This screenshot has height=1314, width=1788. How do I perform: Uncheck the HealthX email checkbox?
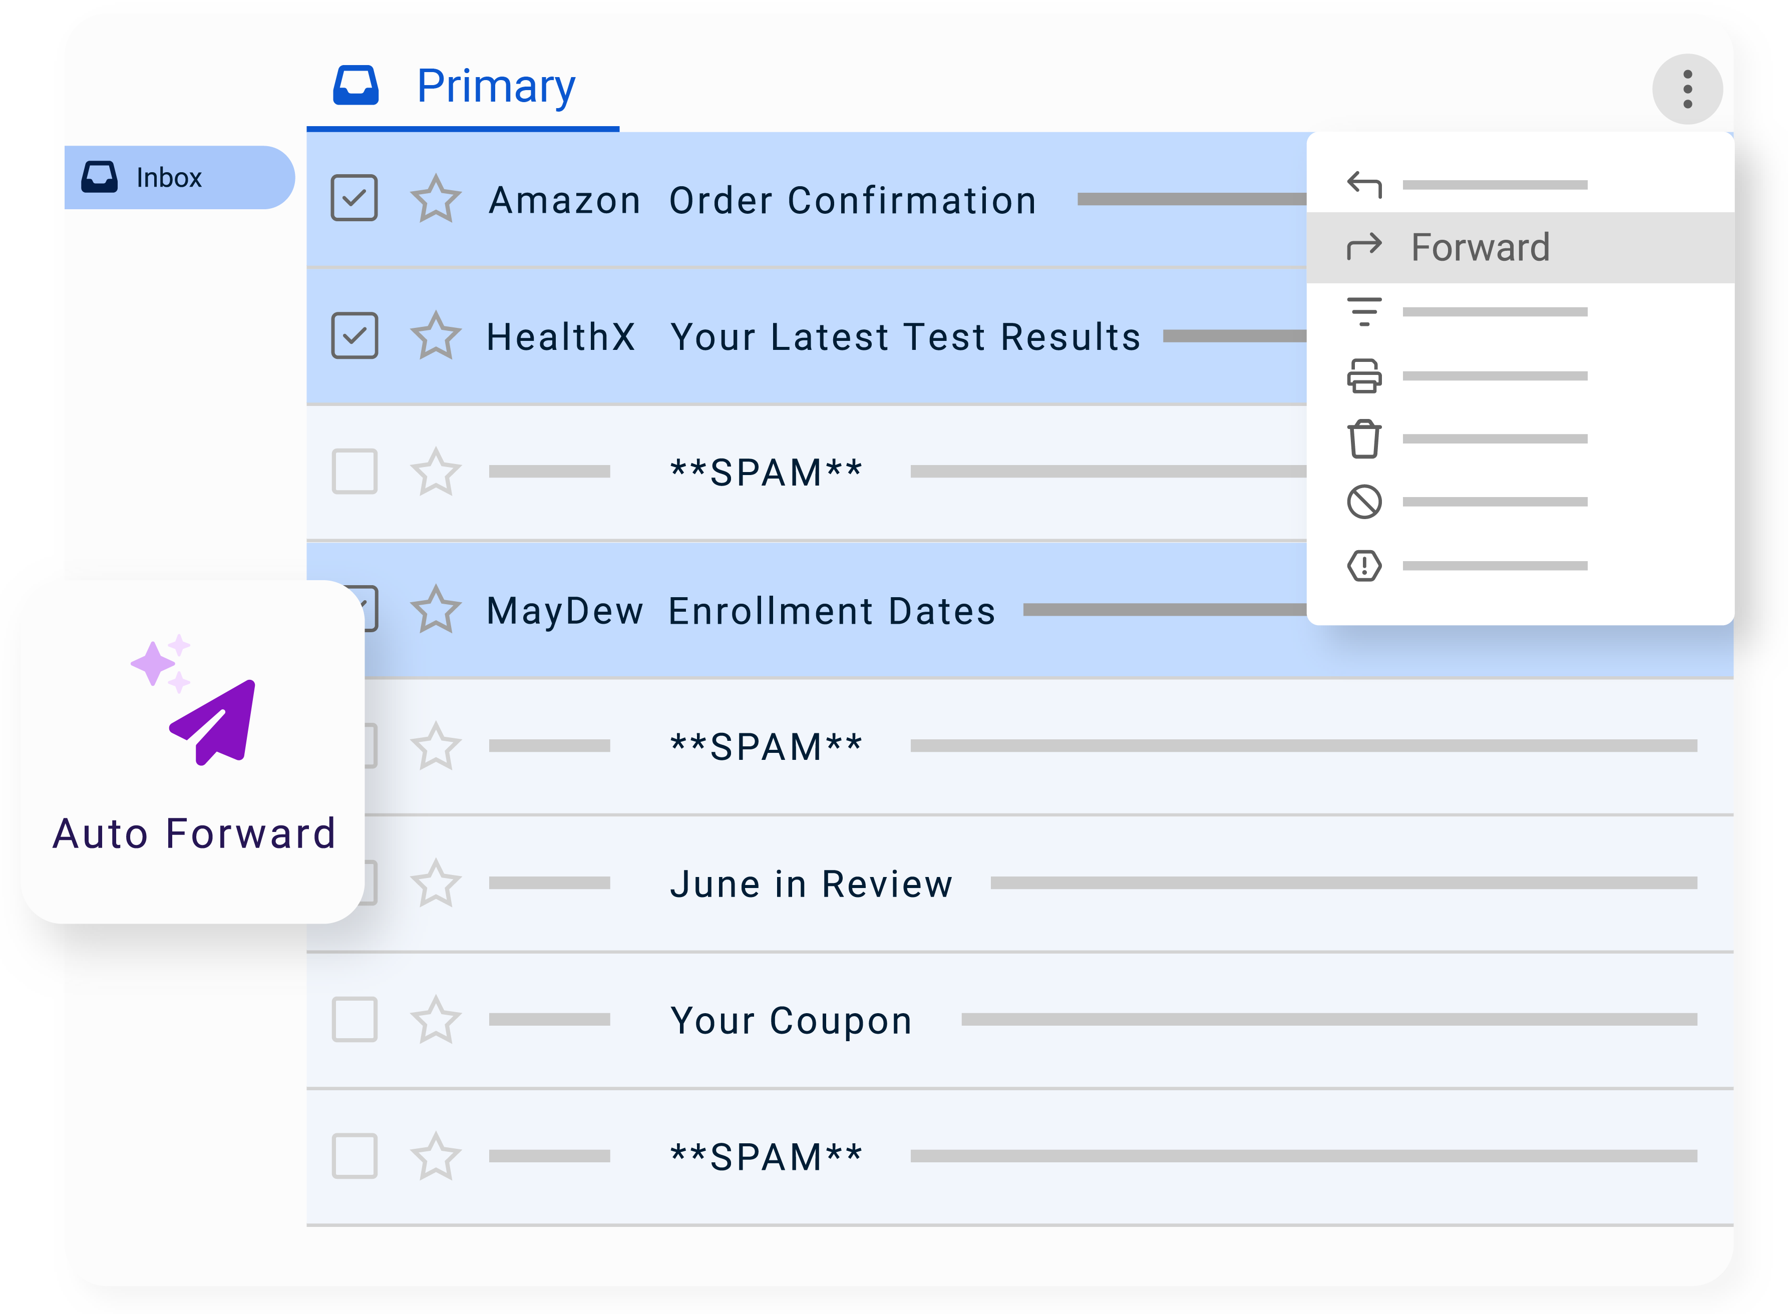(x=354, y=336)
